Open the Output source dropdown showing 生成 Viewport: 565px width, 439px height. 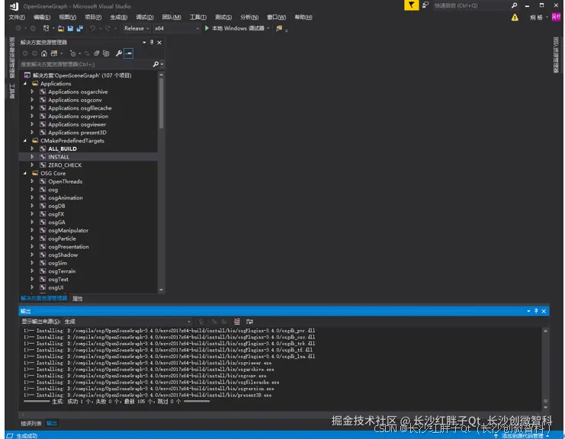(x=127, y=321)
